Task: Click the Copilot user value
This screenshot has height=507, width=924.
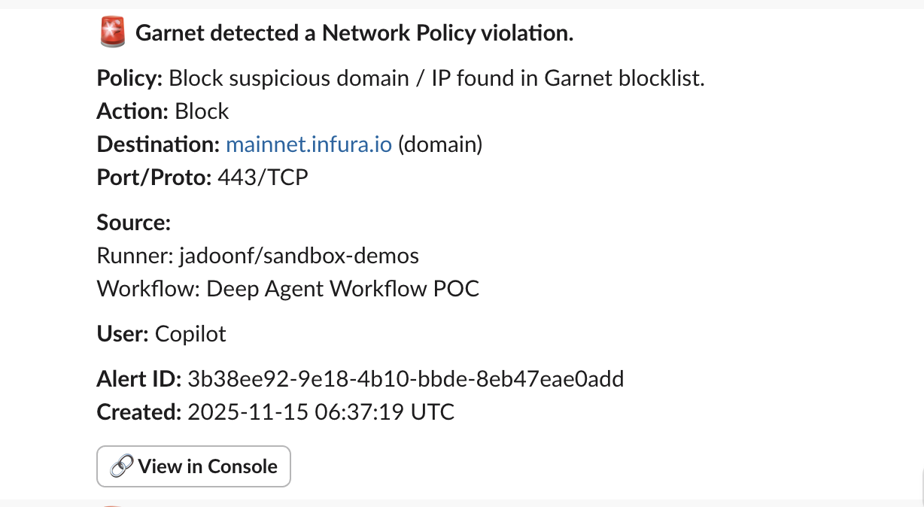Action: (x=190, y=333)
